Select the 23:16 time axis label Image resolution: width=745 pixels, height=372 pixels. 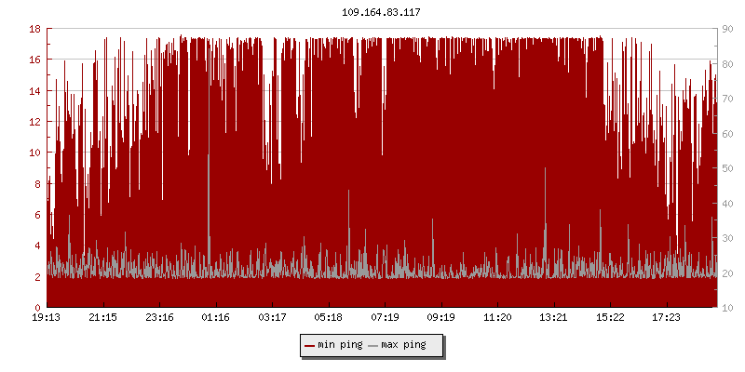coord(159,318)
